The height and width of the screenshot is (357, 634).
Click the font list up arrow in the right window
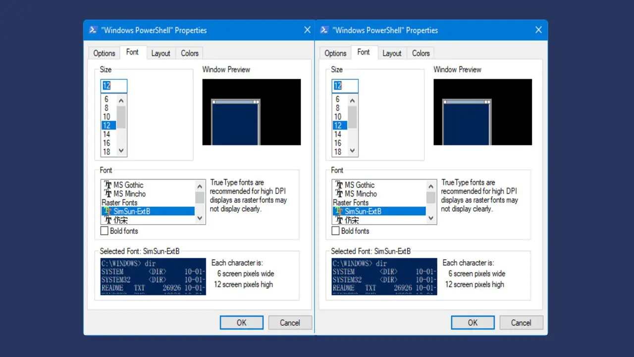click(x=431, y=186)
